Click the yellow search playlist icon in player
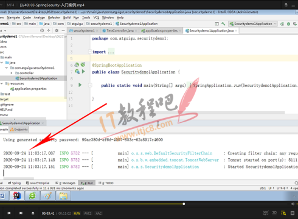The image size is (298, 219). [x=283, y=213]
